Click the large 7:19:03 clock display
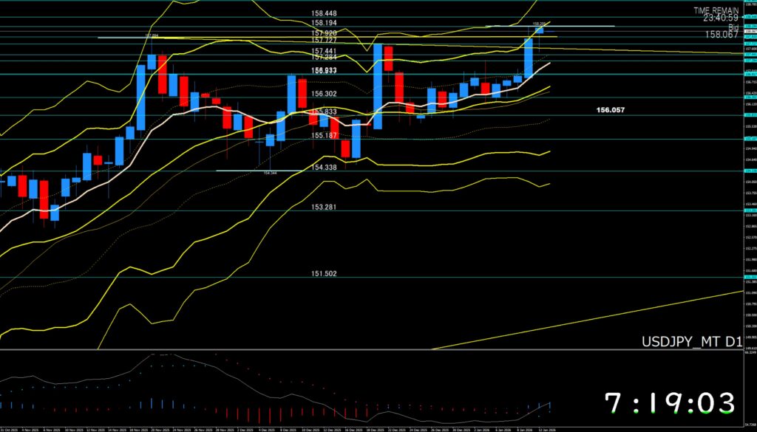Image resolution: width=757 pixels, height=432 pixels. pos(670,404)
